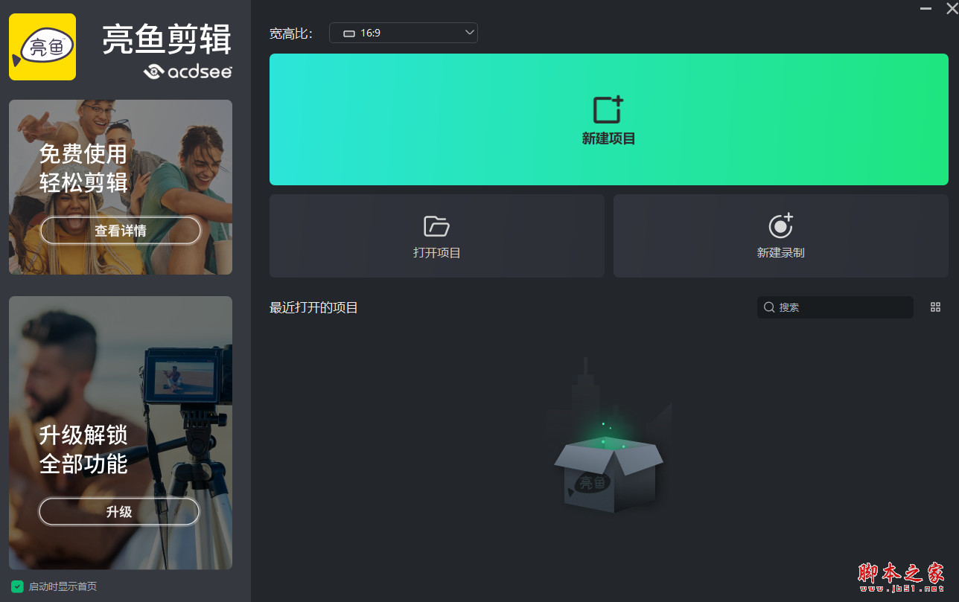The height and width of the screenshot is (602, 959).
Task: Start a New Recording via the record icon
Action: (x=780, y=226)
